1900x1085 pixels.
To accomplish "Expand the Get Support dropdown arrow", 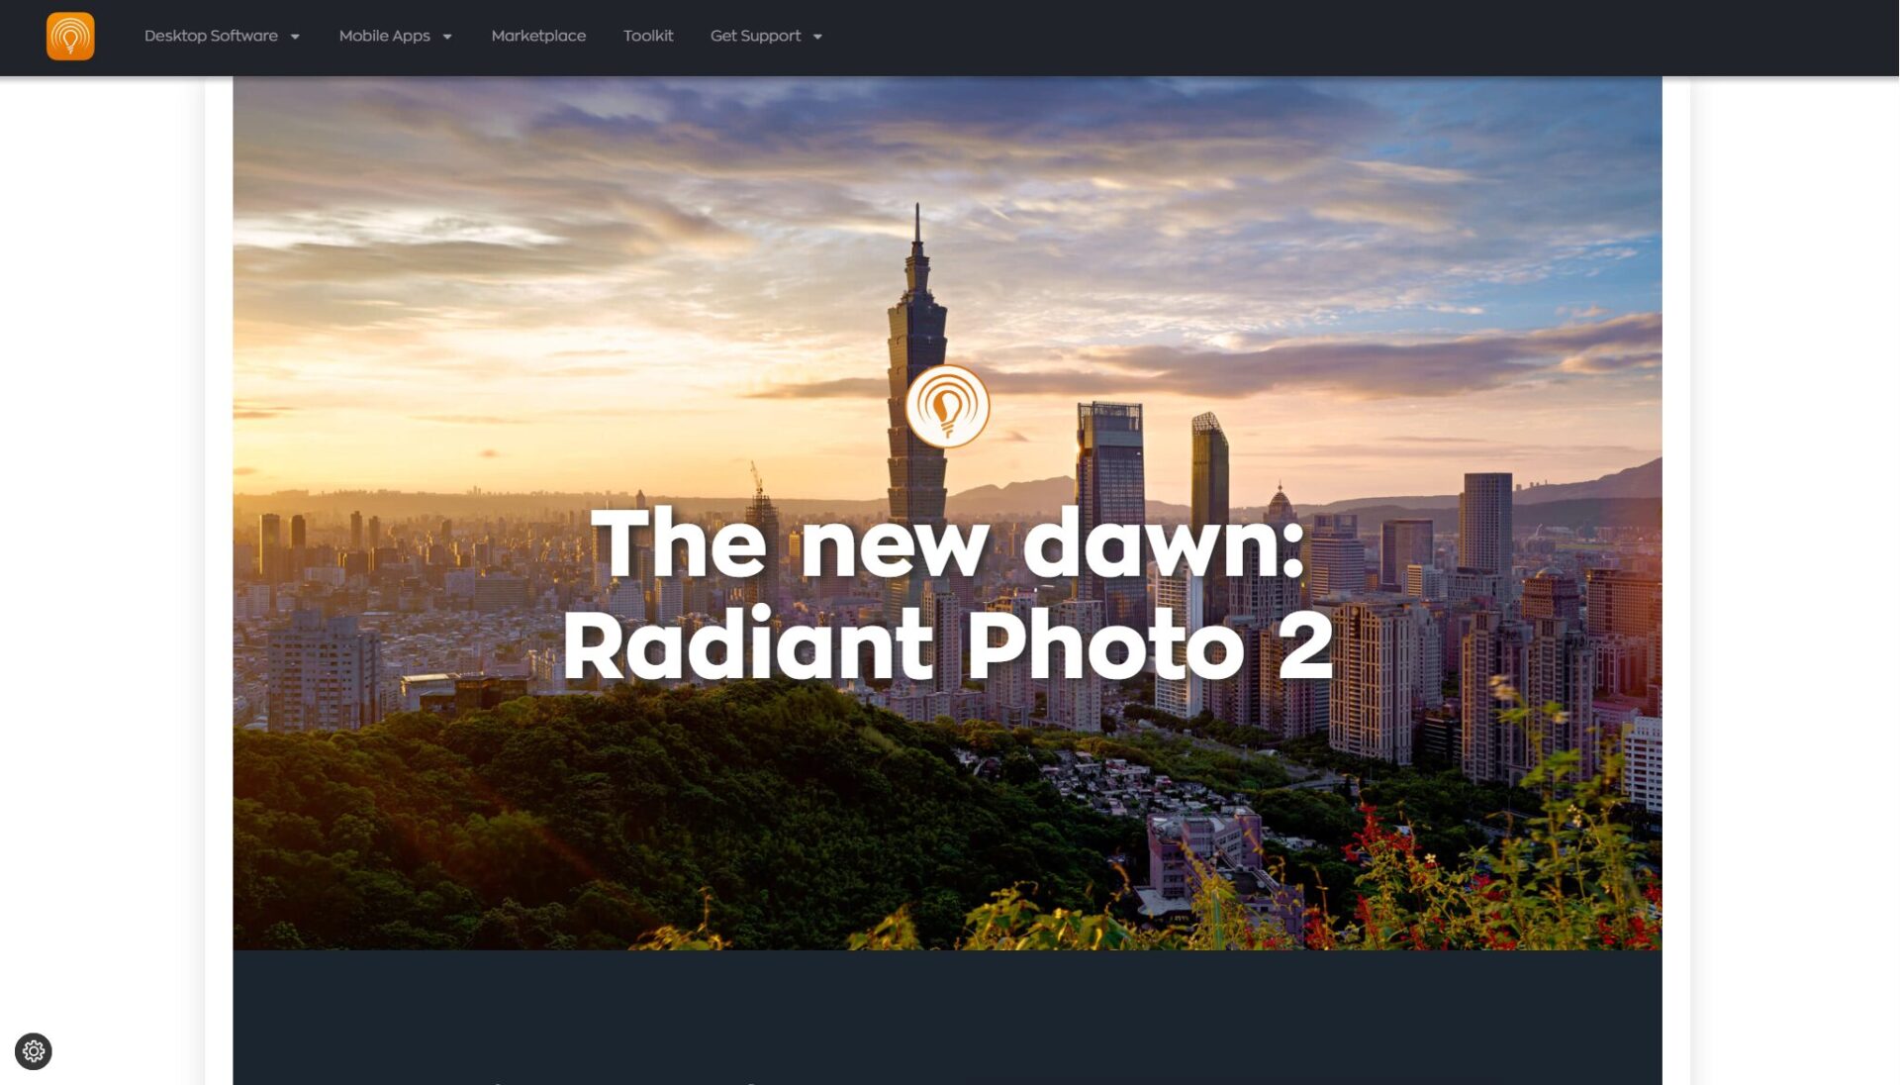I will (x=817, y=37).
